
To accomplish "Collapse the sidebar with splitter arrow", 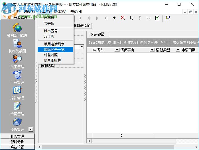I will pyautogui.click(x=36, y=82).
